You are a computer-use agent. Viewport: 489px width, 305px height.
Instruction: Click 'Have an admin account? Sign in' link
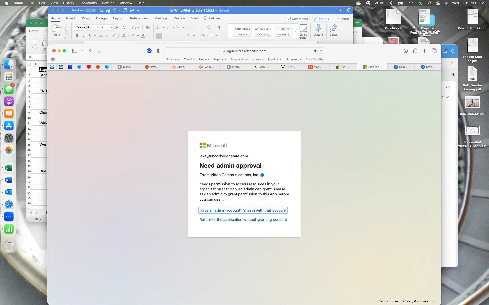(243, 210)
